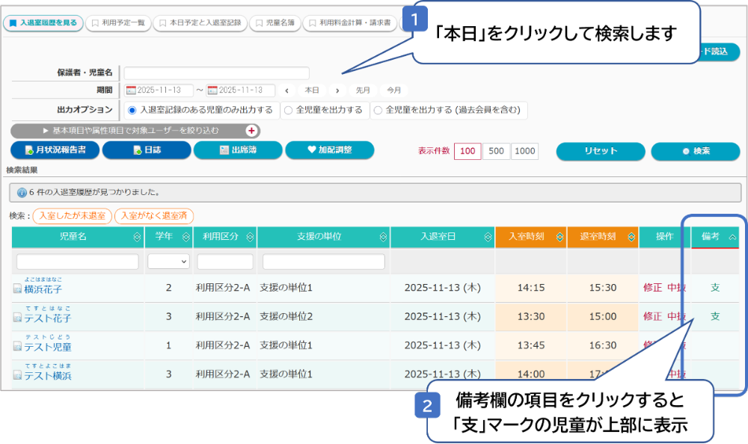
Task: Click the previous day arrow
Action: [286, 90]
